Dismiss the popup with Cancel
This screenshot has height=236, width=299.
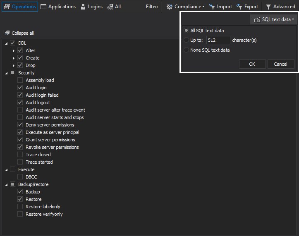(281, 64)
